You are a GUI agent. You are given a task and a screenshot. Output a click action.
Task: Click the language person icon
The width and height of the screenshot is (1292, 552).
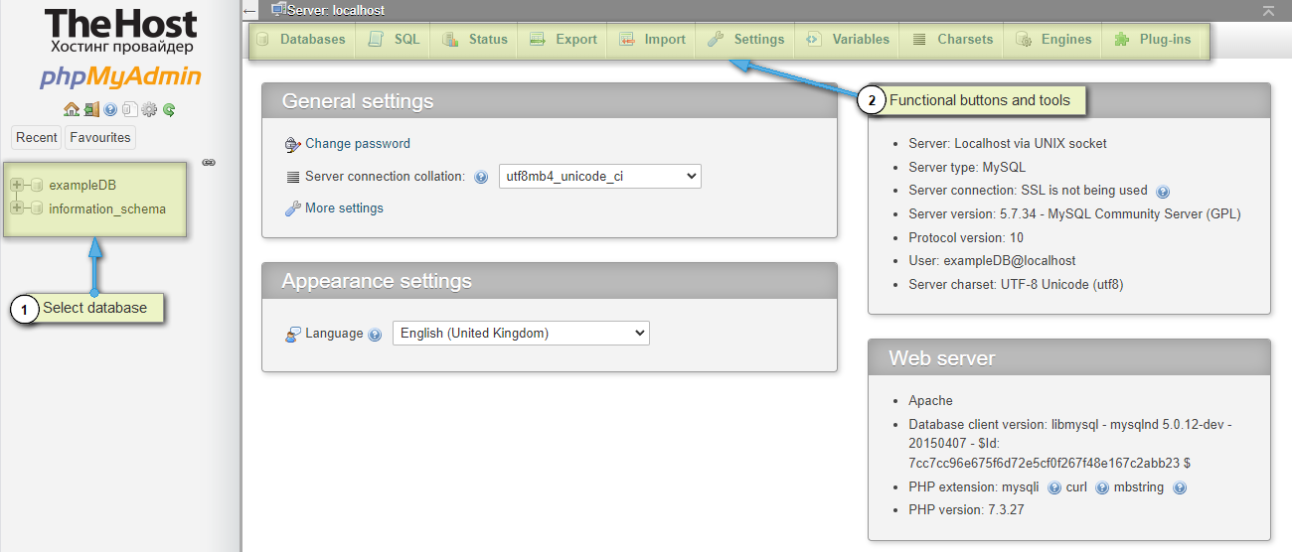click(x=292, y=334)
